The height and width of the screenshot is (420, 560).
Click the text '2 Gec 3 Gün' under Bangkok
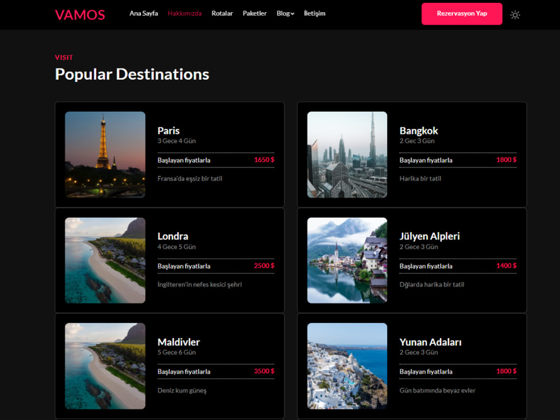[417, 141]
